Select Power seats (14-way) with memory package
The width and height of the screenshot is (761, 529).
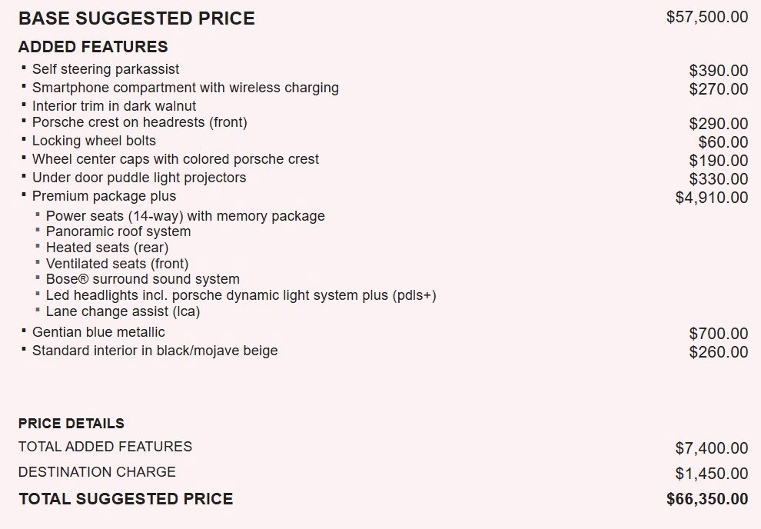185,216
